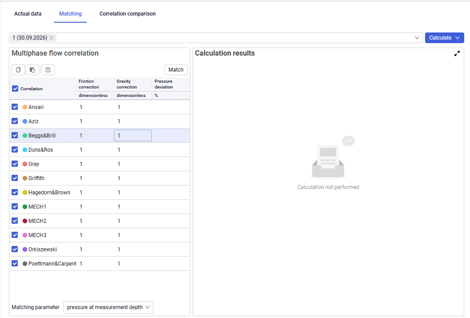Image resolution: width=470 pixels, height=318 pixels.
Task: Edit Beggs&Brill gravity correction field
Action: coord(133,136)
